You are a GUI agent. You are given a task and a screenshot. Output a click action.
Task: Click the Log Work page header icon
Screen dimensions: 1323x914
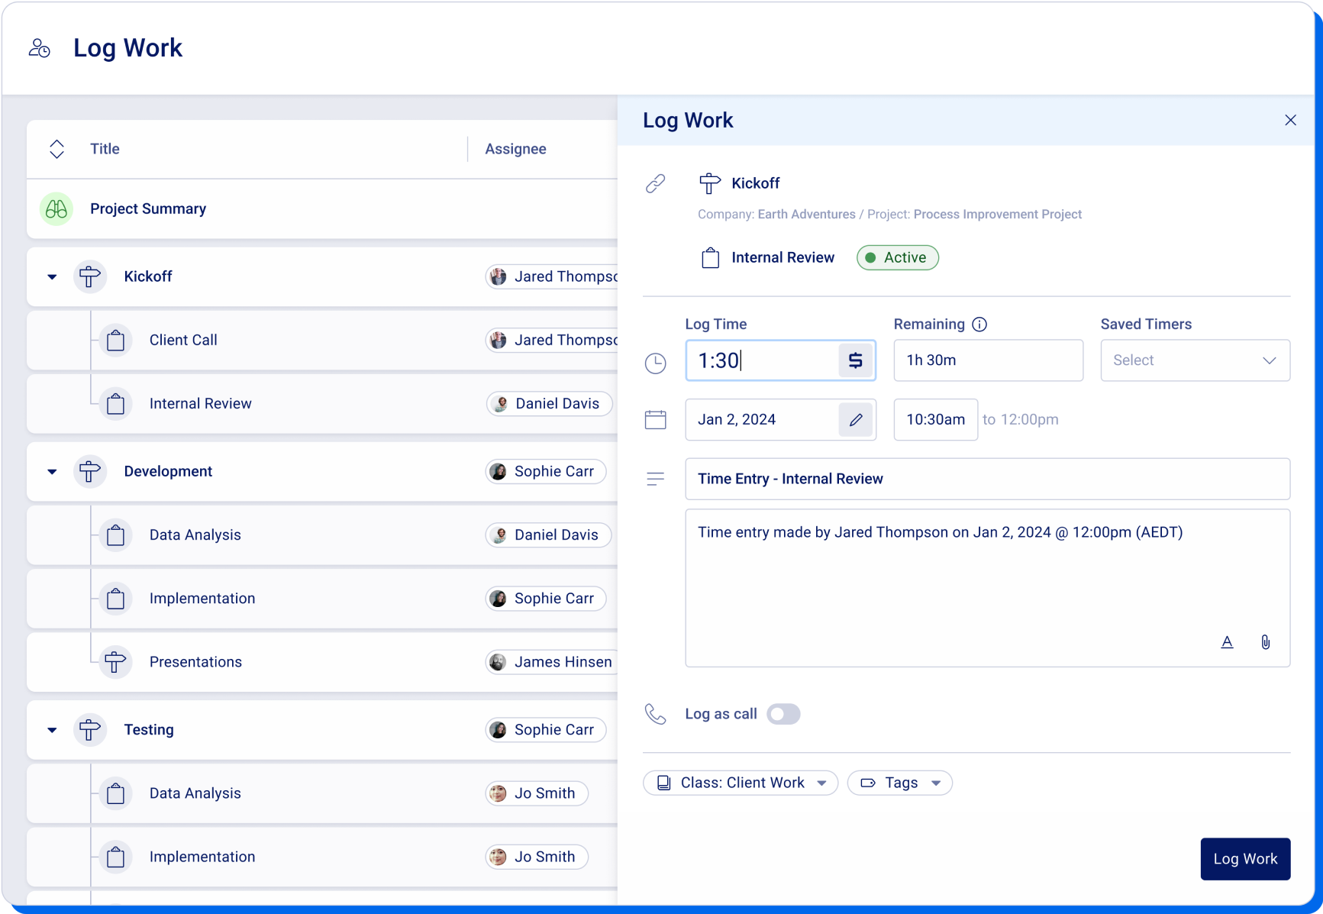(x=40, y=48)
